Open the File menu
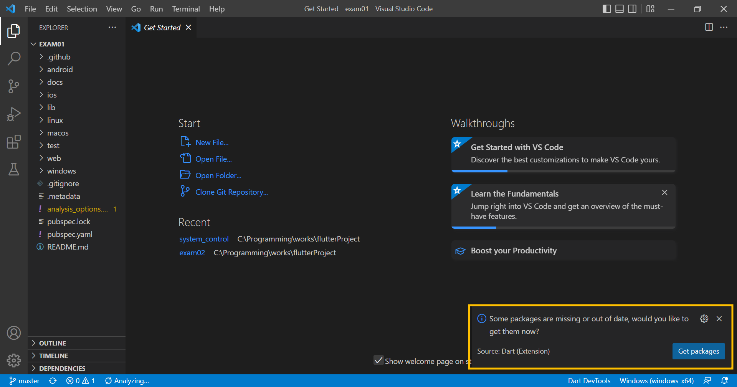The width and height of the screenshot is (737, 387). (x=30, y=9)
